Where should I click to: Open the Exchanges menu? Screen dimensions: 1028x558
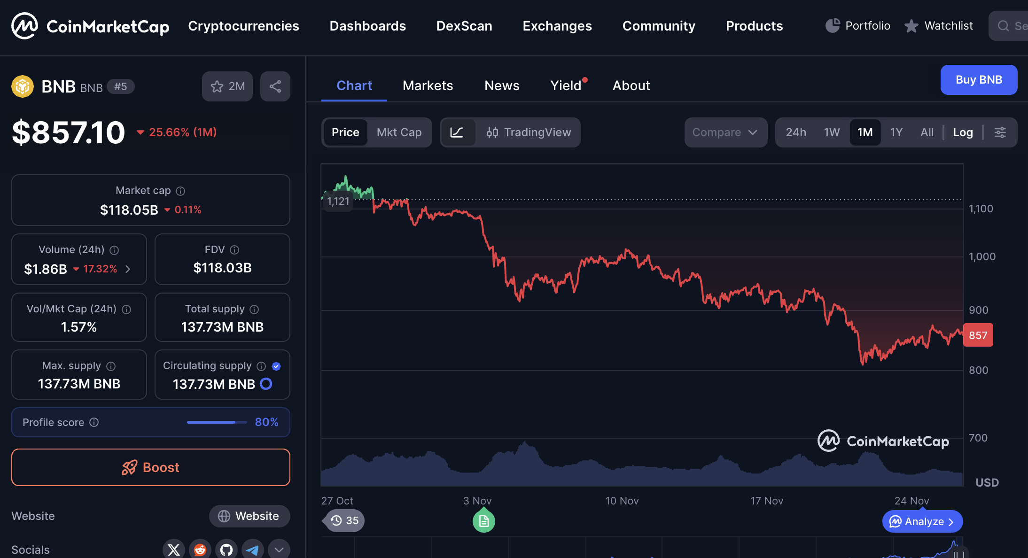coord(557,26)
